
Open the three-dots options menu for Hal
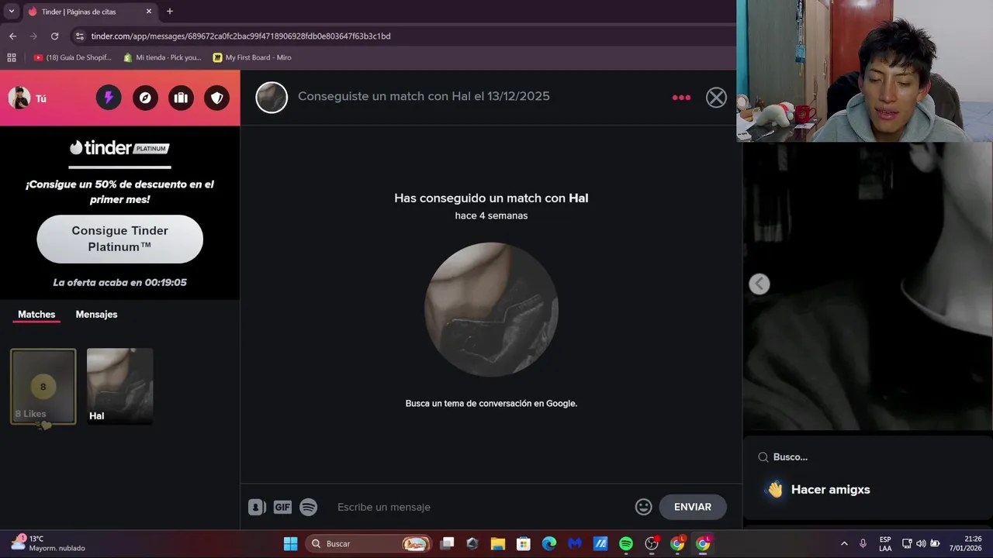pyautogui.click(x=681, y=98)
